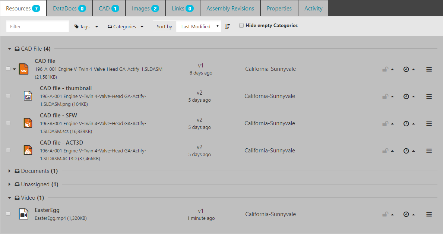Click the lock icon on the CAD file - ACT3D row
Viewport: 443px width, 234px height.
pos(385,151)
